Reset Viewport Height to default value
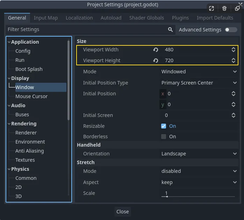 tap(156, 60)
